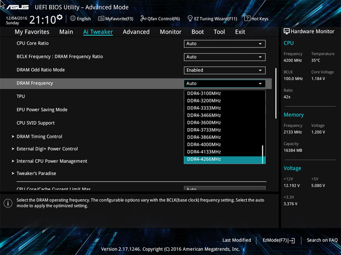
Task: Open the CPU Core Ratio dropdown
Action: pos(224,43)
